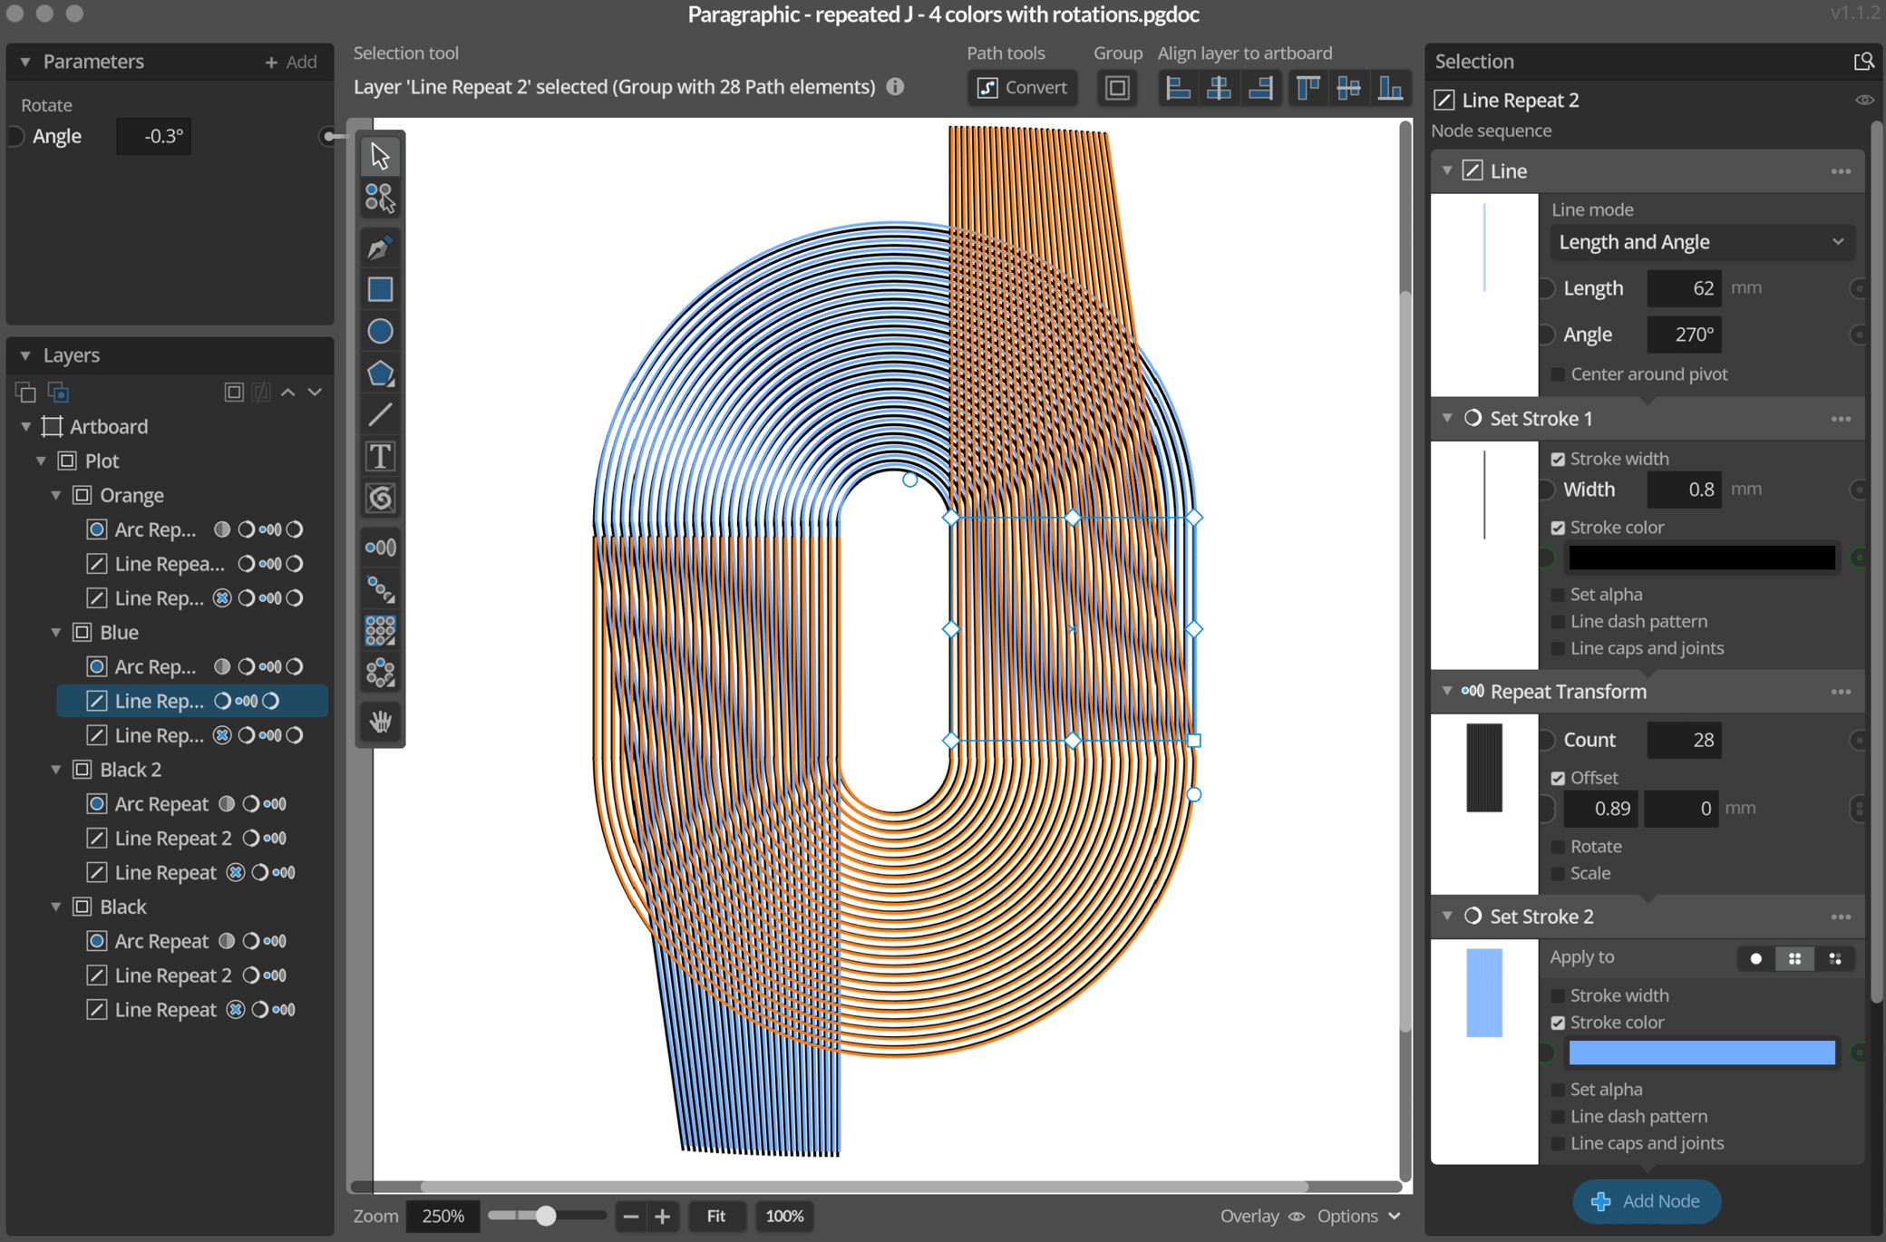Align layer to artboard horizontal center

tap(1220, 88)
